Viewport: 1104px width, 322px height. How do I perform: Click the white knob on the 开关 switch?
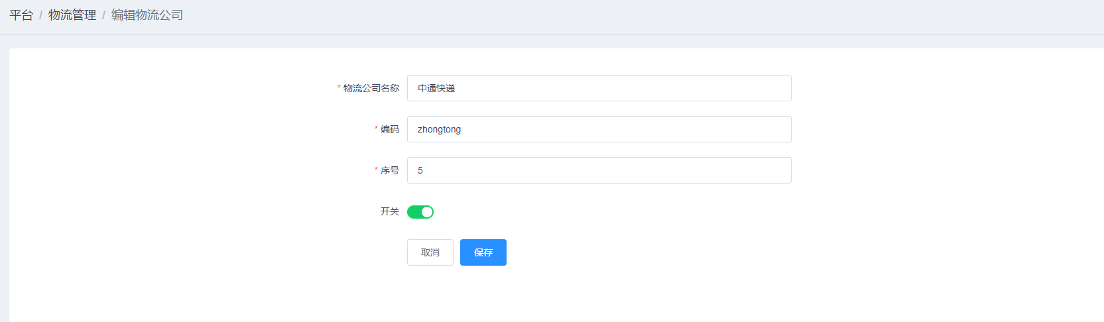tap(427, 212)
